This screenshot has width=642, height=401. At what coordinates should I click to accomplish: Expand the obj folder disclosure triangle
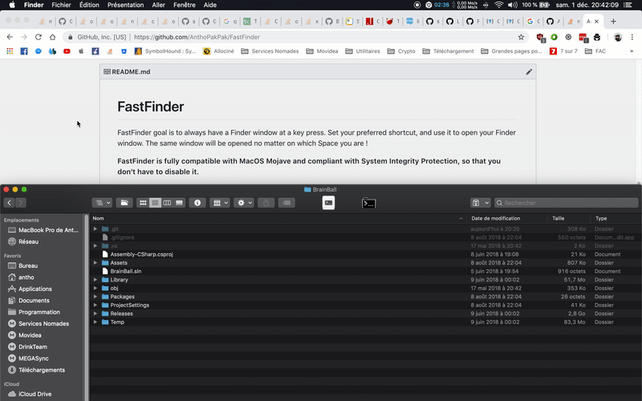[95, 288]
